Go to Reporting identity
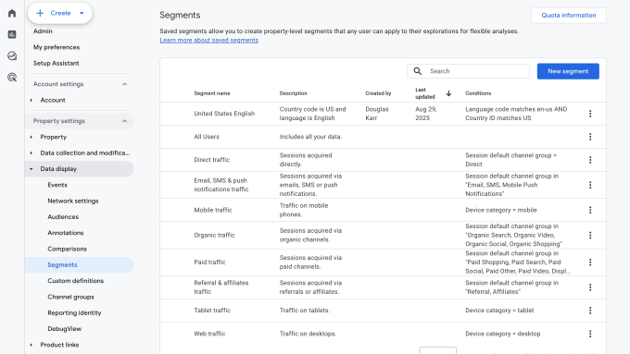This screenshot has width=630, height=354. 74,312
